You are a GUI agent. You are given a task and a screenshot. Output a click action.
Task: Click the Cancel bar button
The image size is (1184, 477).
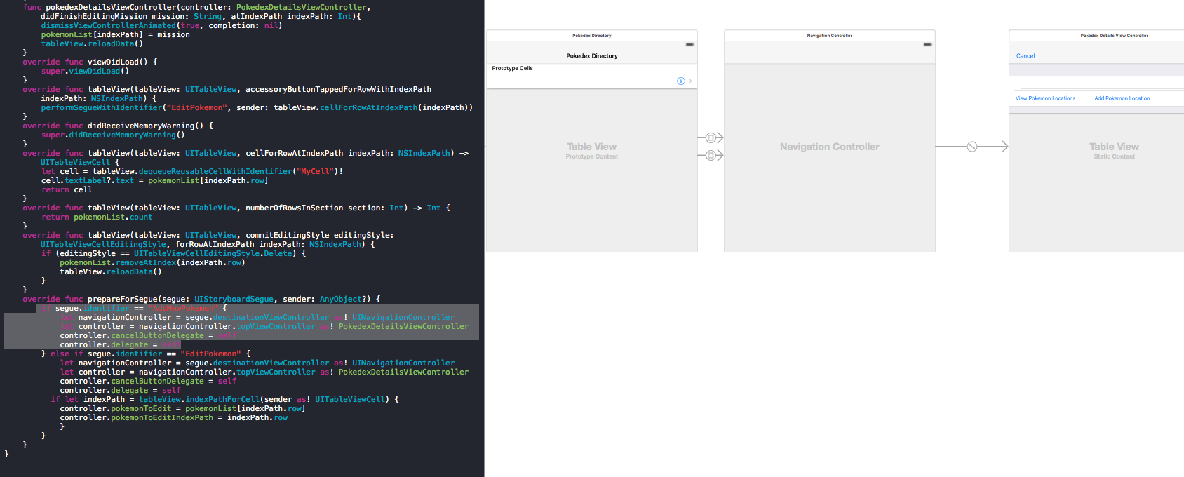coord(1025,56)
